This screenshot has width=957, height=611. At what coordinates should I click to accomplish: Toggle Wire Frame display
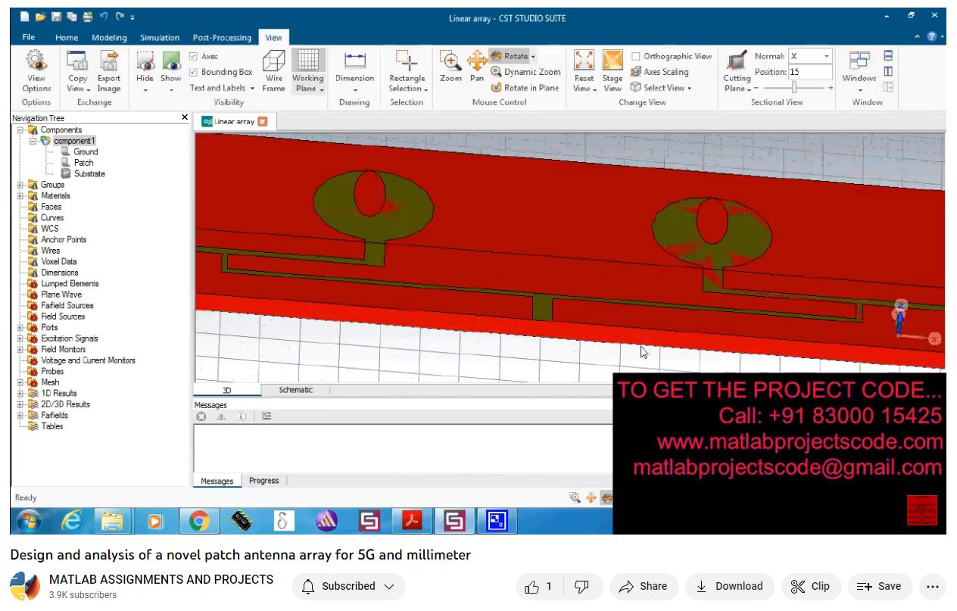click(x=273, y=72)
